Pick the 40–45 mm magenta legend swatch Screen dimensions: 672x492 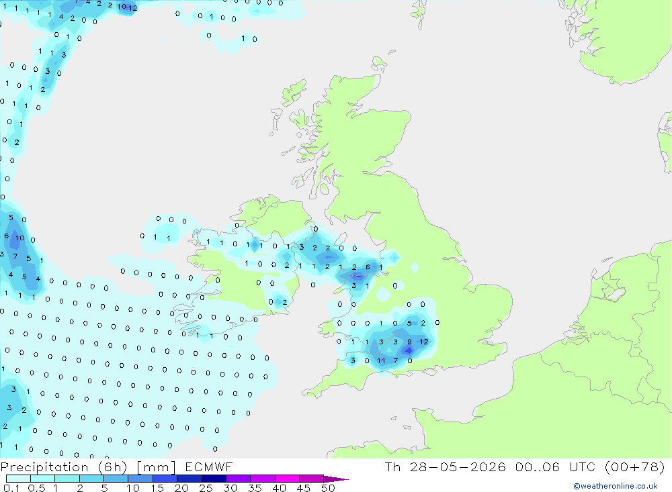click(287, 479)
